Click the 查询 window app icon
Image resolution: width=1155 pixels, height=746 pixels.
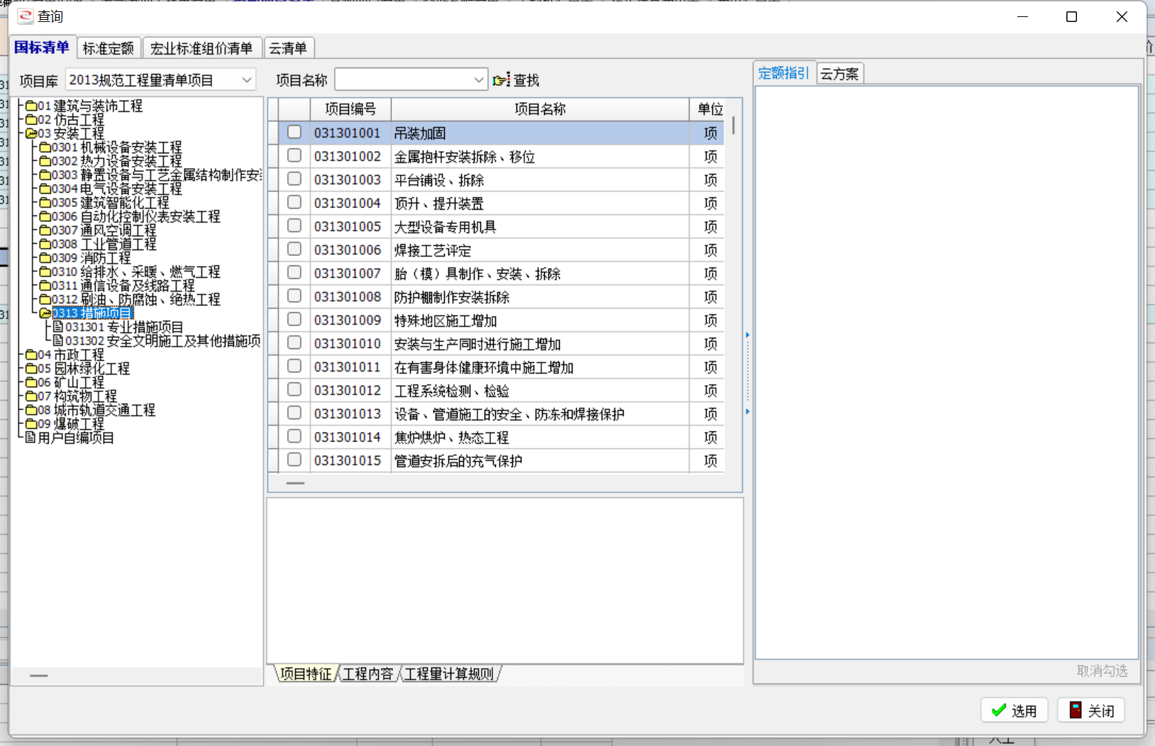click(x=26, y=16)
